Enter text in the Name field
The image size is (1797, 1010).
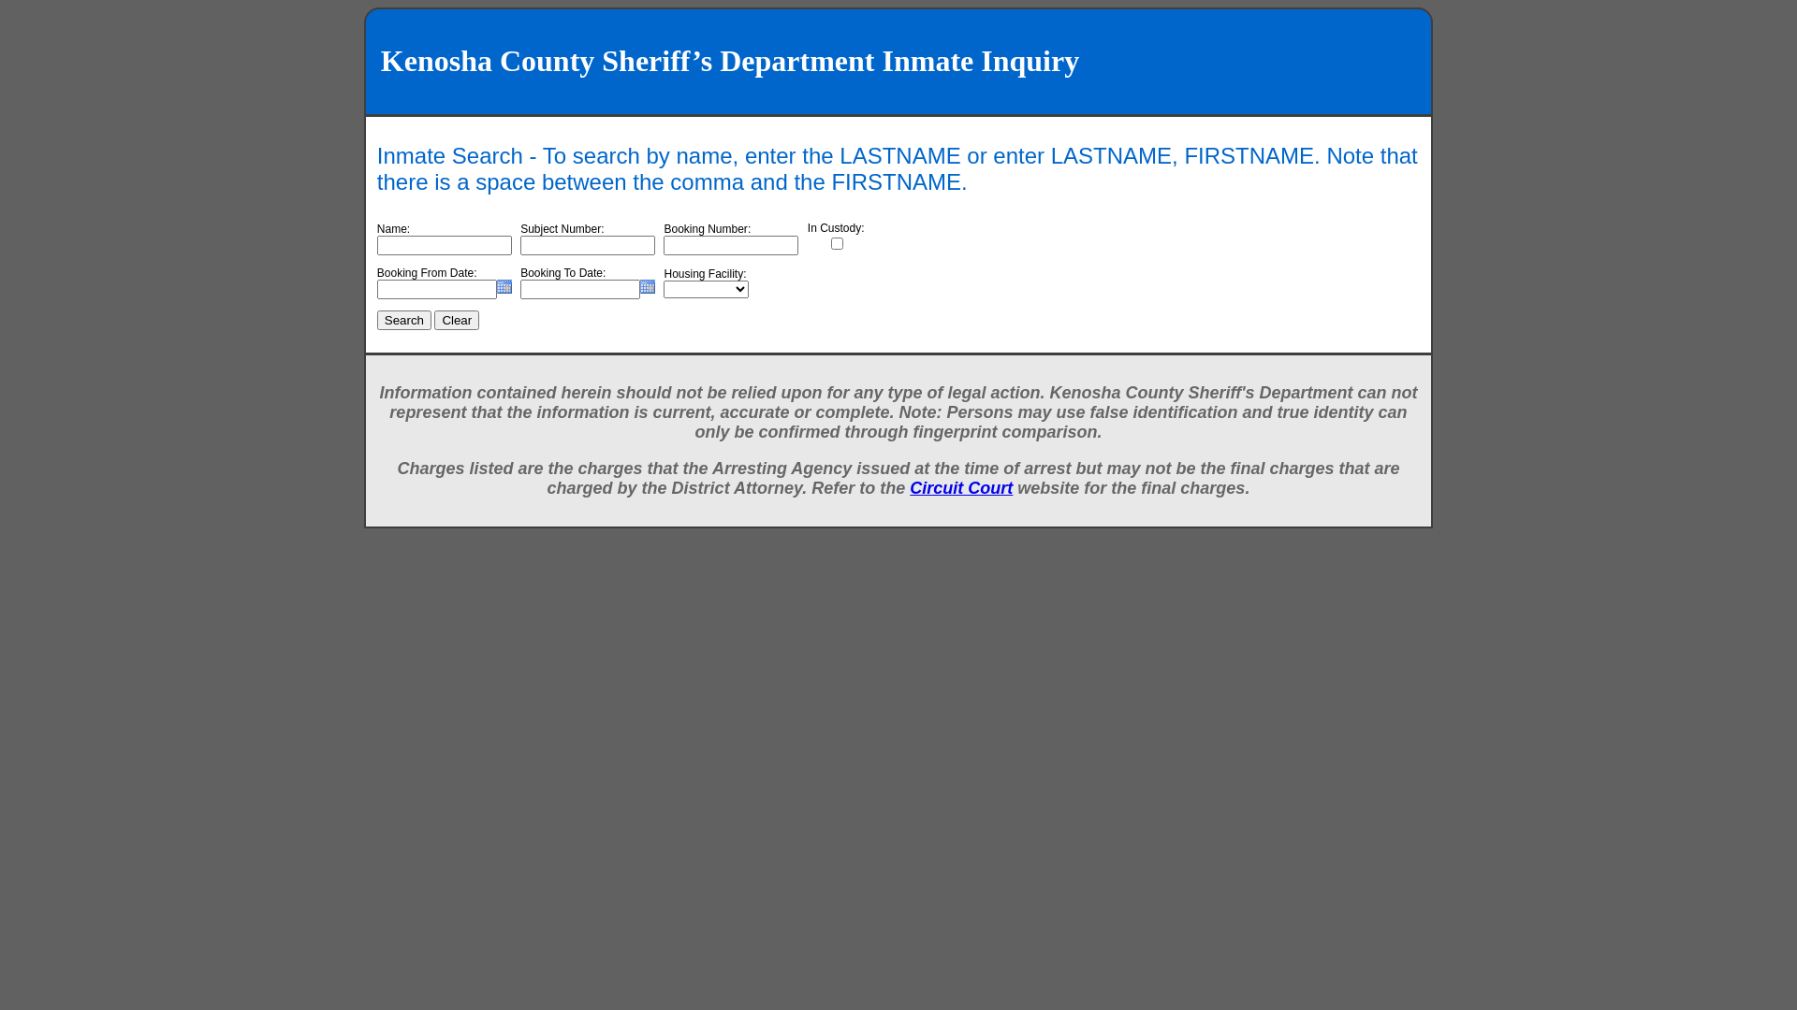coord(445,245)
